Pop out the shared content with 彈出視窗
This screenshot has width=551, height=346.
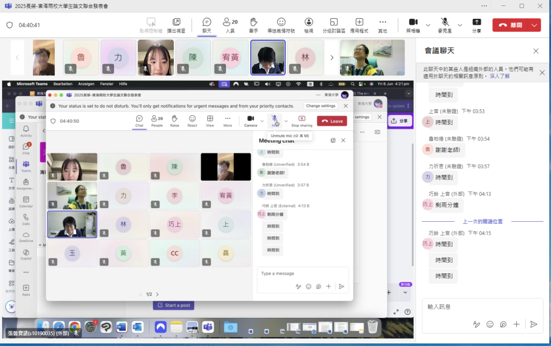(176, 26)
